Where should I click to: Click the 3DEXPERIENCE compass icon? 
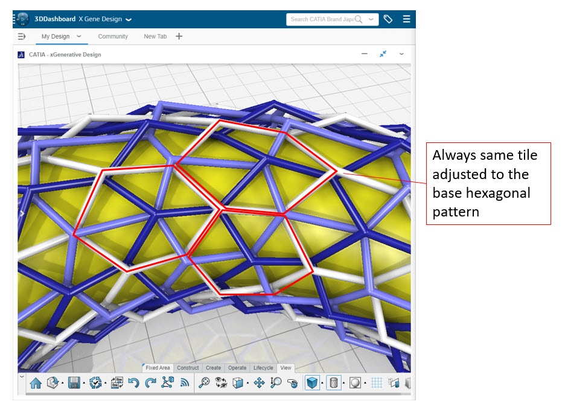pyautogui.click(x=22, y=19)
